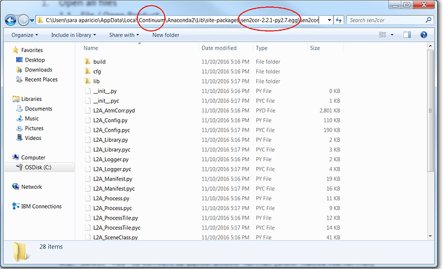
Task: Select the build folder icon
Action: pos(87,62)
